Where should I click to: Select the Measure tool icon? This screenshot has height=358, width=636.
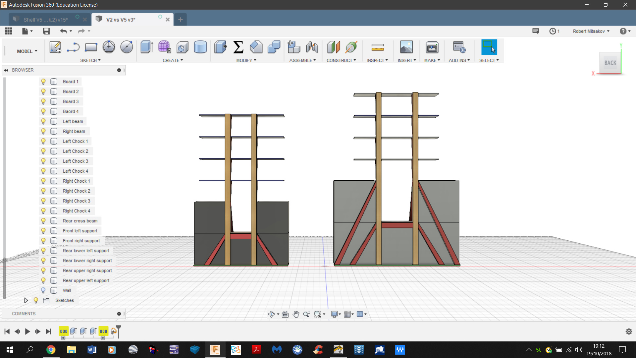[x=378, y=48]
